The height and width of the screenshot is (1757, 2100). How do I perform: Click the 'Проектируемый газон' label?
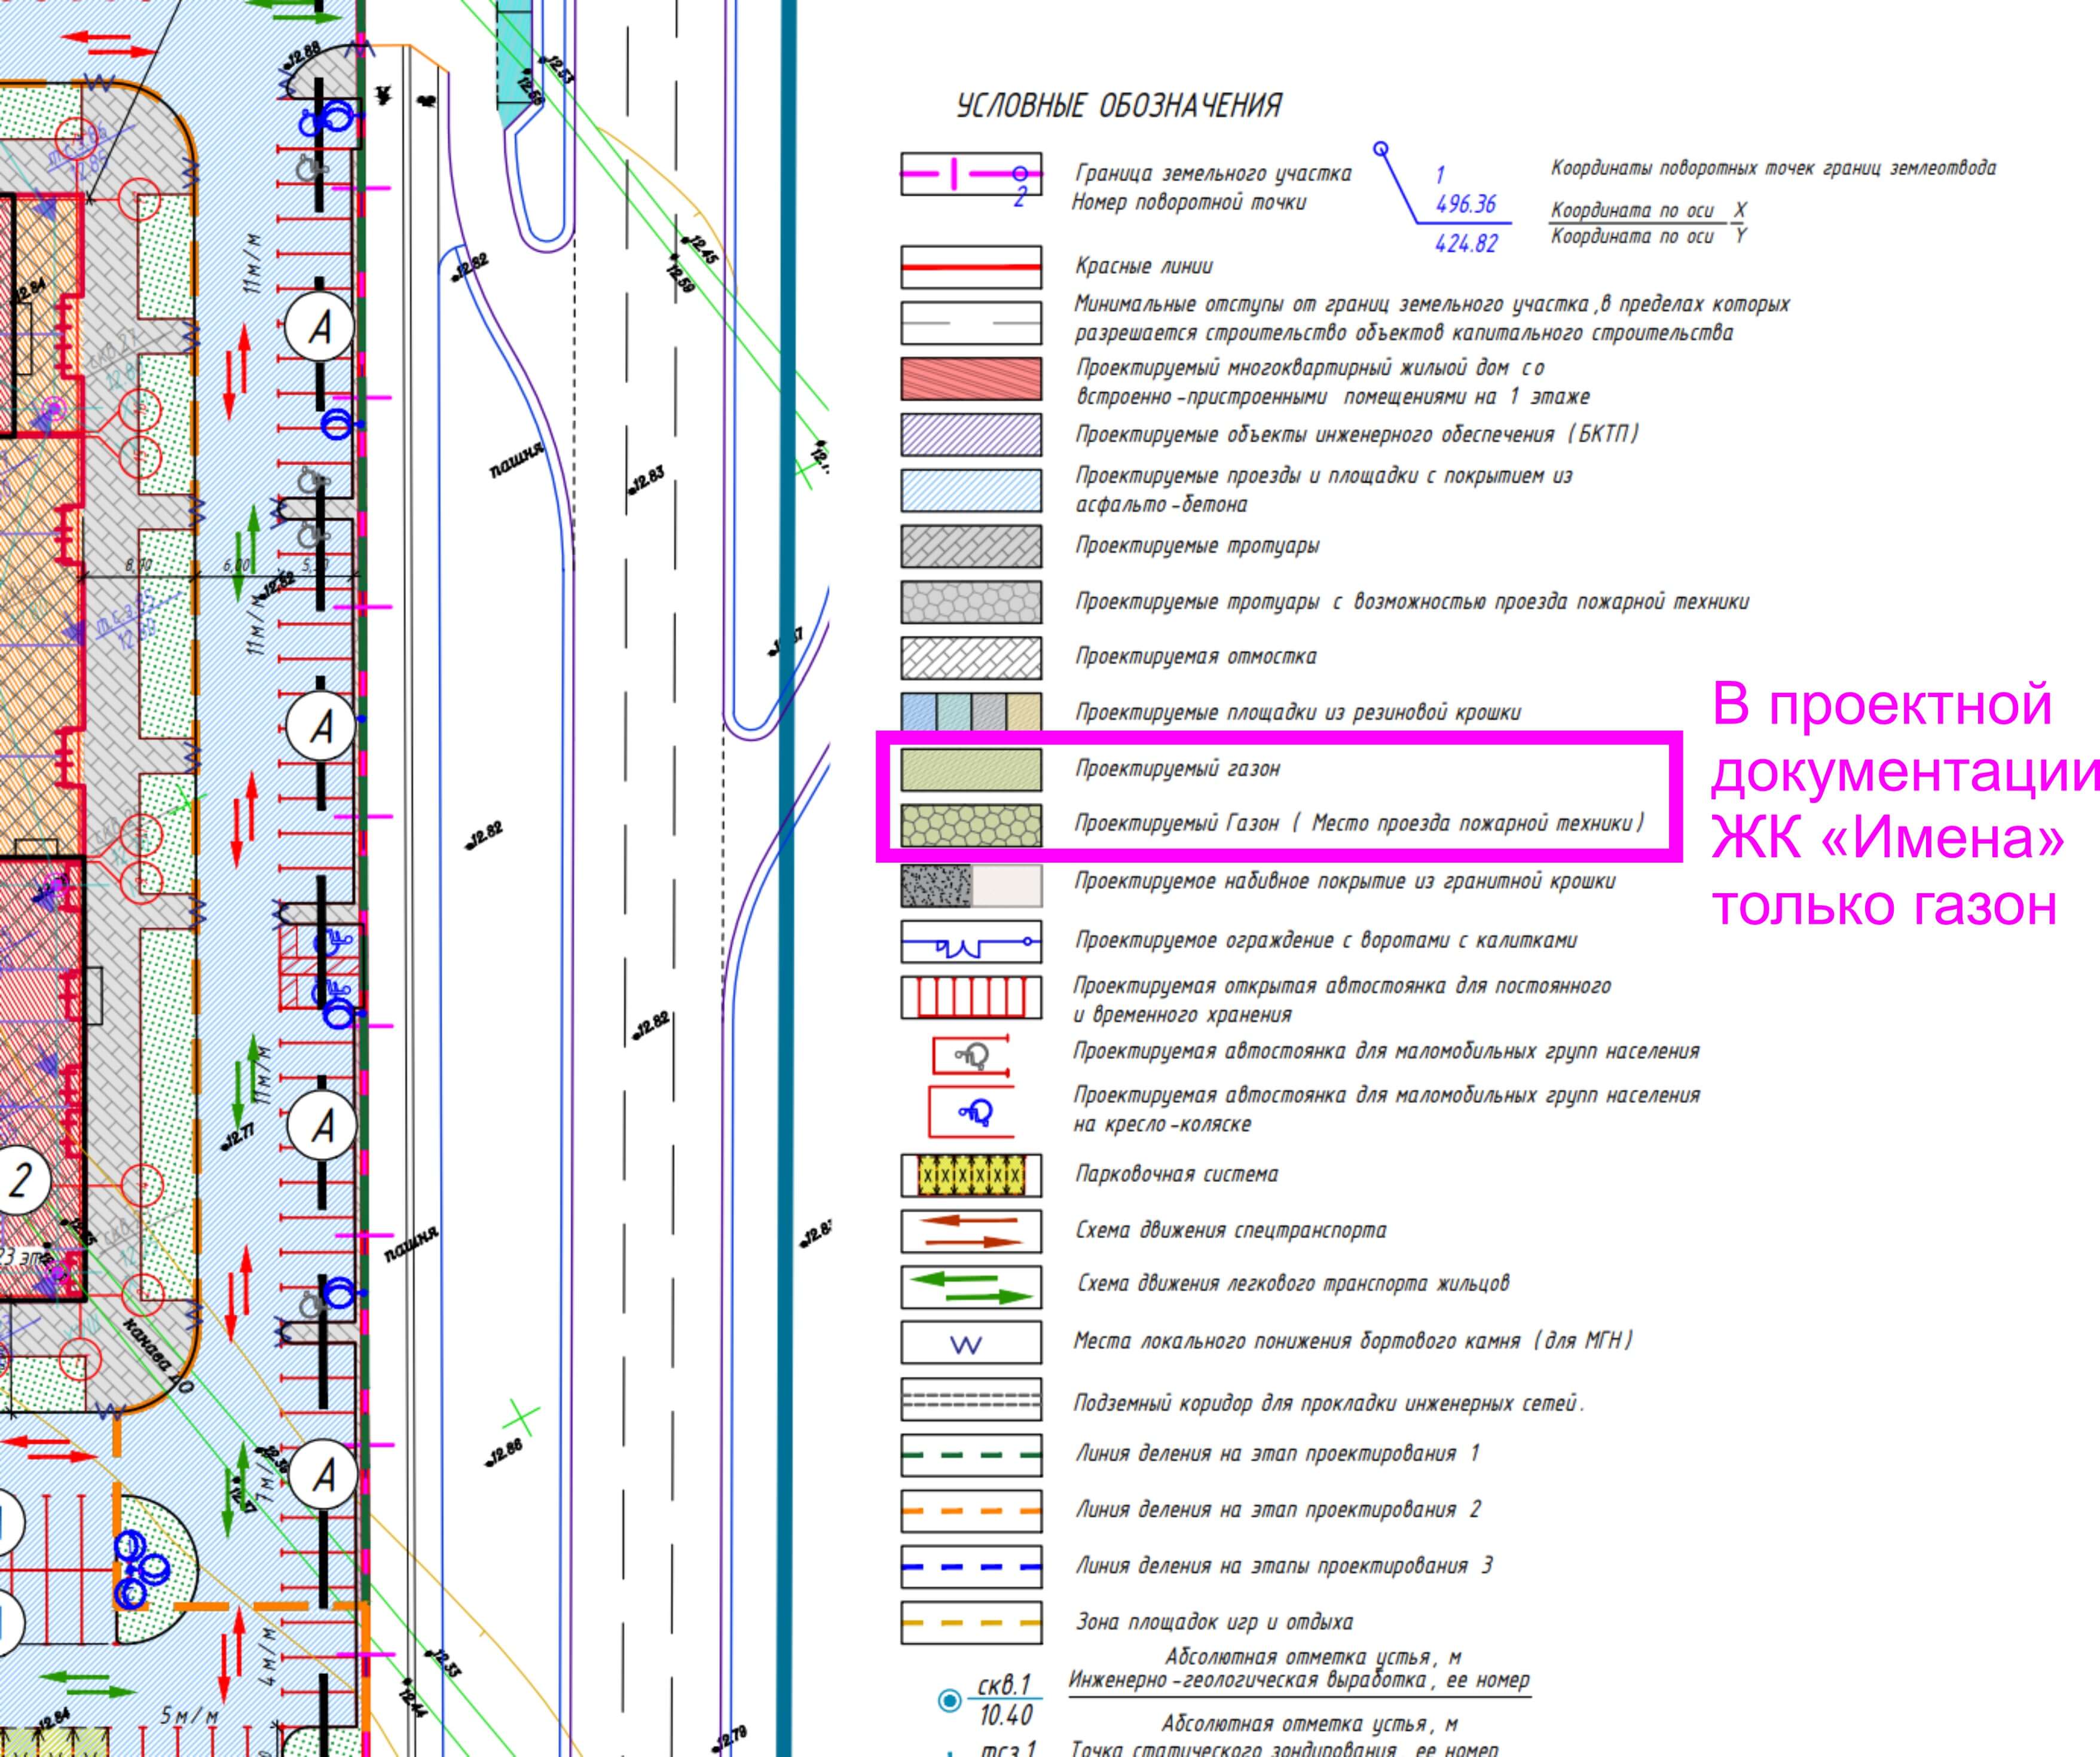pyautogui.click(x=1177, y=769)
